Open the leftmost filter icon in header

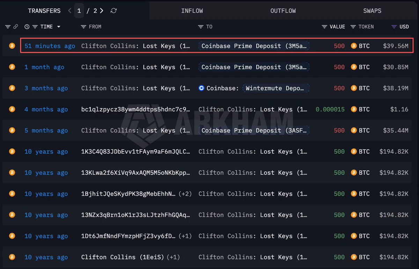(8, 27)
